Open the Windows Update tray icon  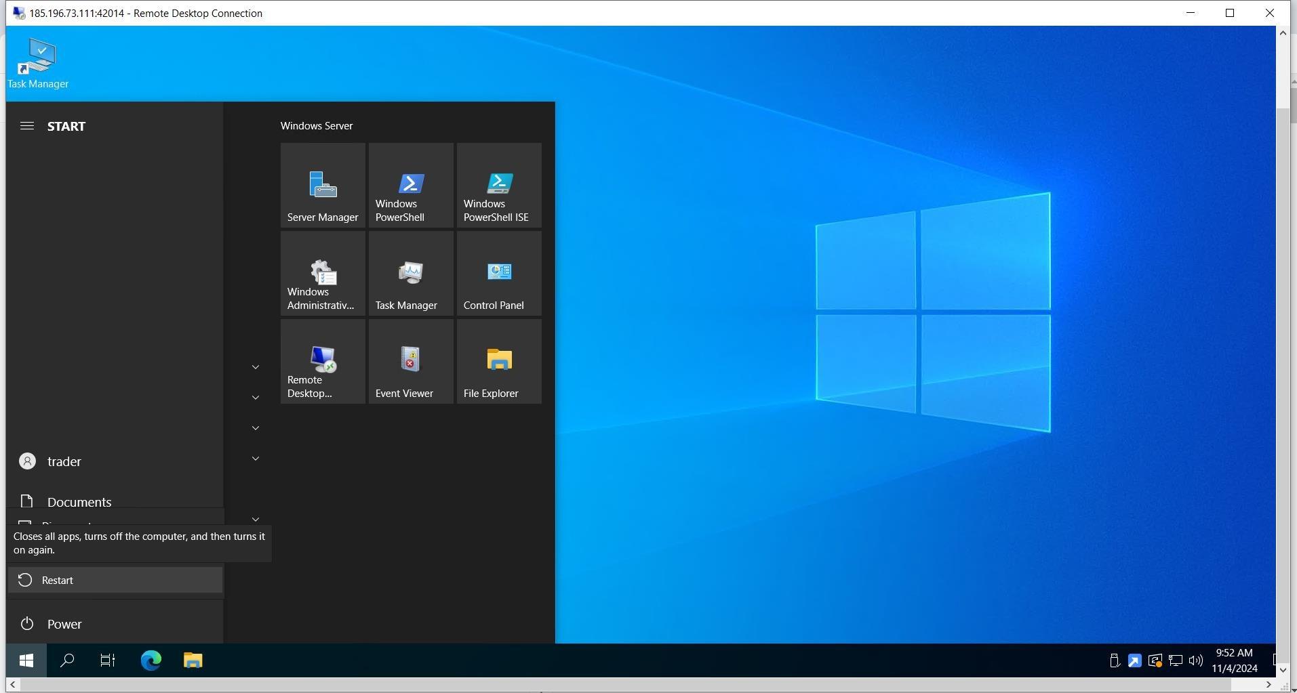(1155, 660)
